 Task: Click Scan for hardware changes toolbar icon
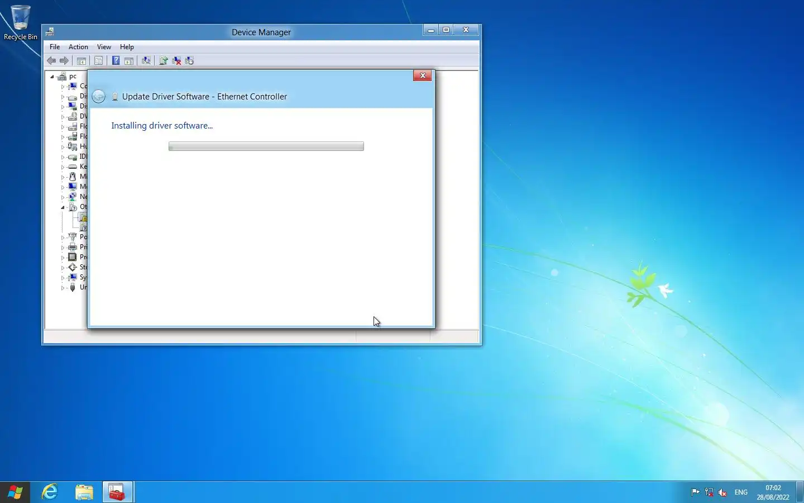(146, 61)
